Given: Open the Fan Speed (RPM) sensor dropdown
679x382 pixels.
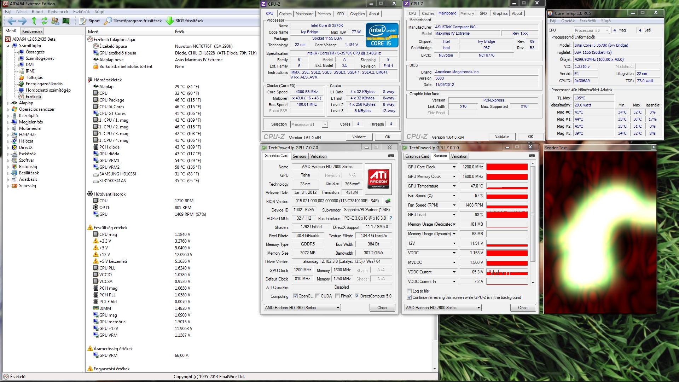Looking at the screenshot, I should tap(454, 205).
